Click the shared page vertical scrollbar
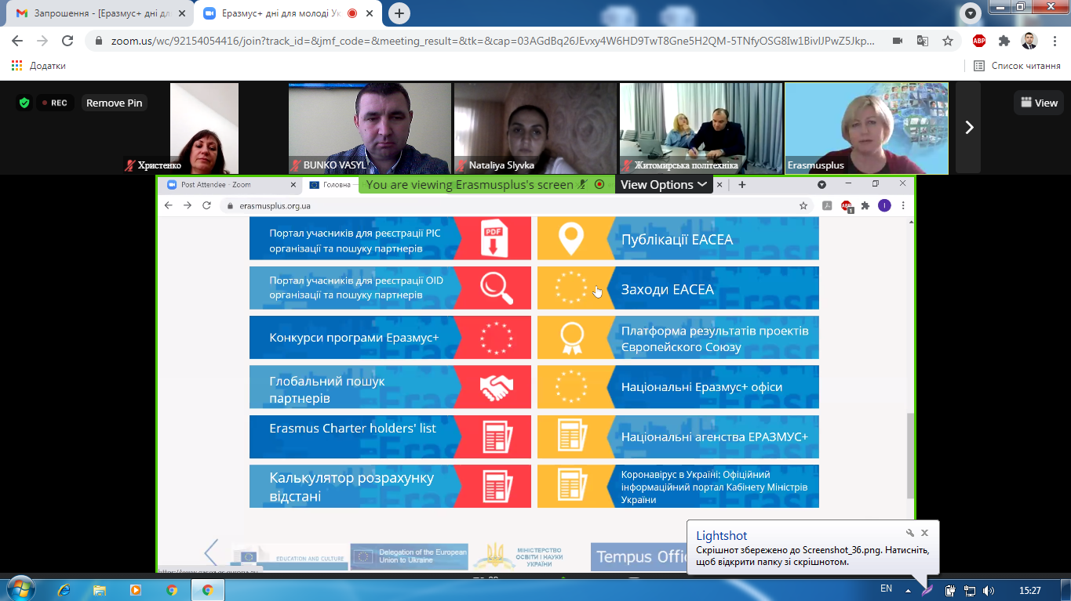 point(910,454)
